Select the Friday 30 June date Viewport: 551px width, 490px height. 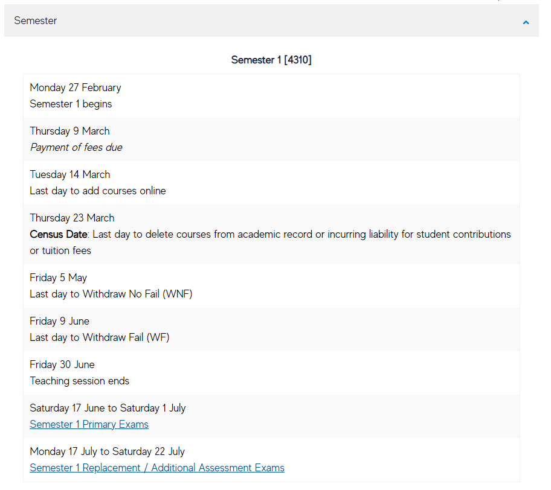62,364
